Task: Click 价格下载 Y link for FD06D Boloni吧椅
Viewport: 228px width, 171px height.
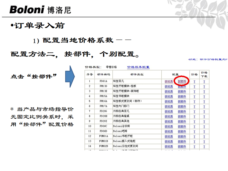Action: (204, 131)
